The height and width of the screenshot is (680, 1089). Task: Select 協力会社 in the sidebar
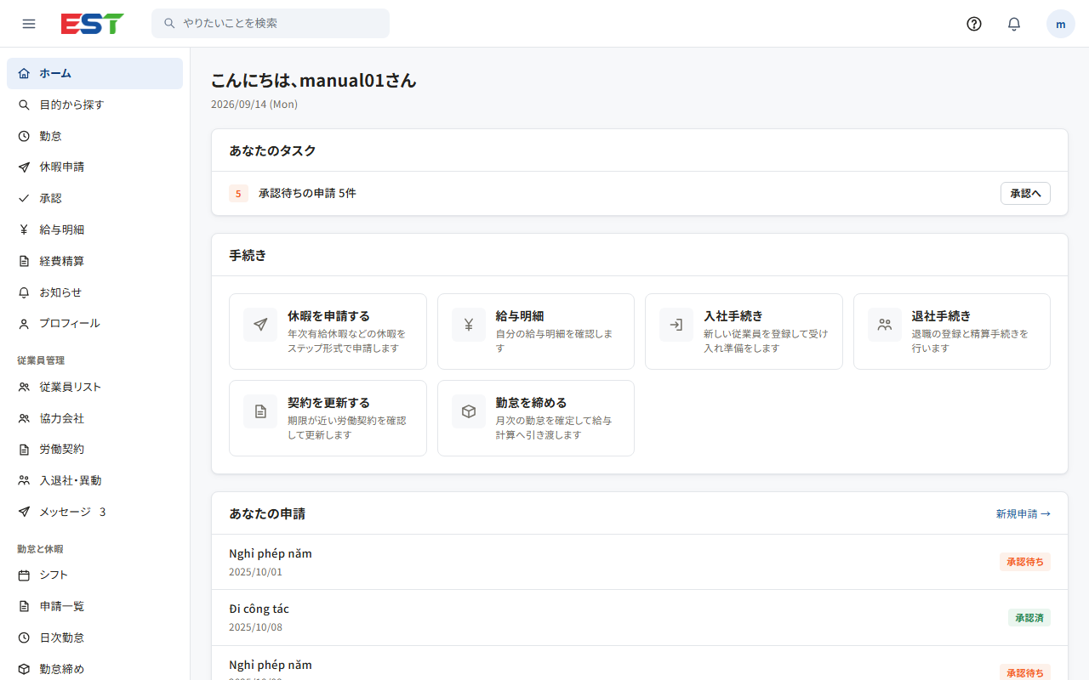pyautogui.click(x=94, y=418)
